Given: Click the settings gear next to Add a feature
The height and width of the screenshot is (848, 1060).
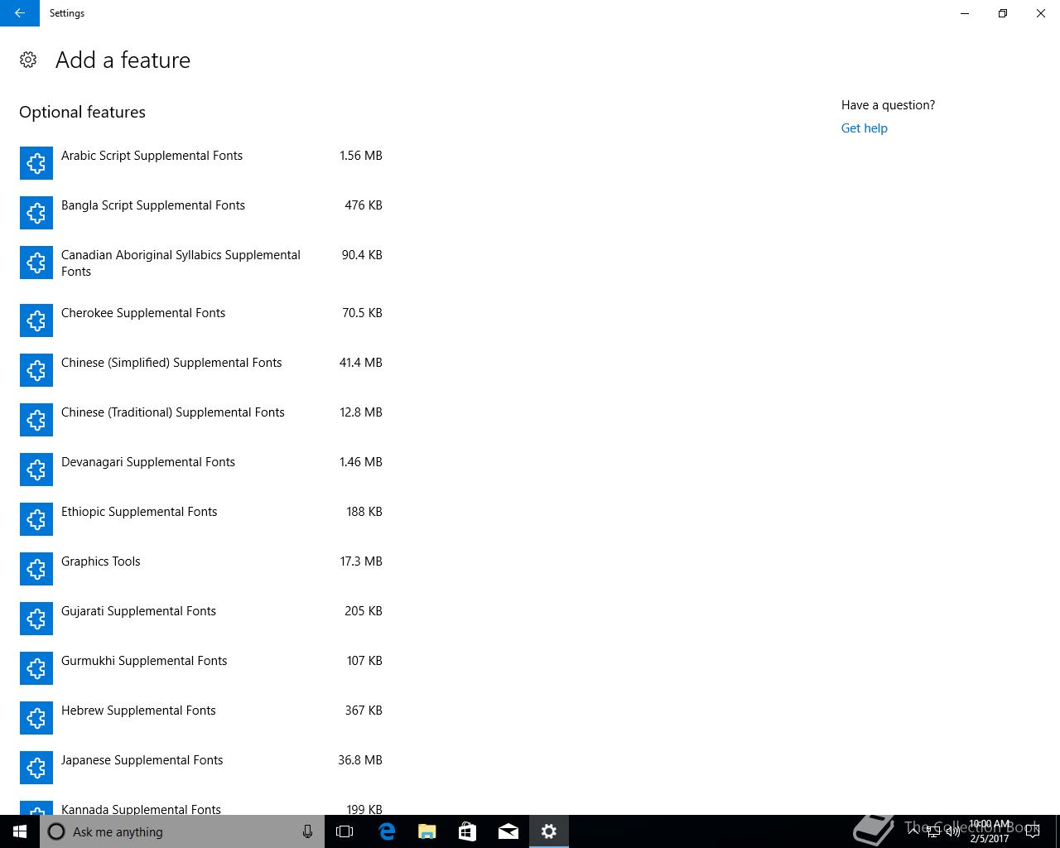Looking at the screenshot, I should 28,60.
